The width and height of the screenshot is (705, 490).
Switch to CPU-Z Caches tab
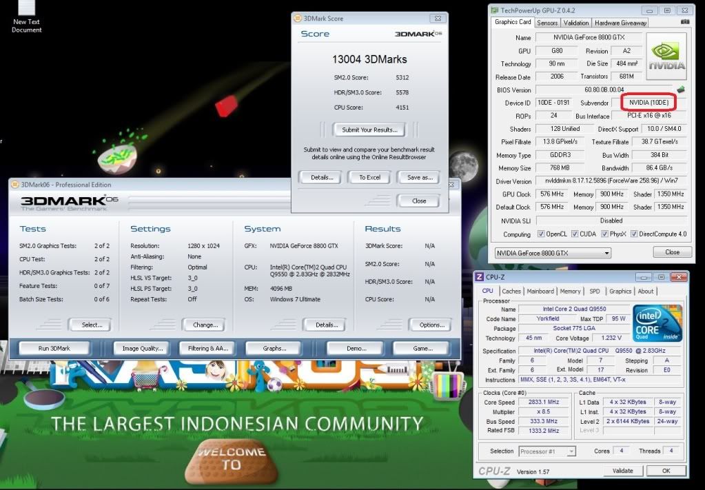511,292
